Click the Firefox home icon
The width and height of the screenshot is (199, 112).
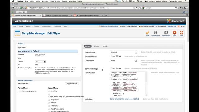[180, 8]
